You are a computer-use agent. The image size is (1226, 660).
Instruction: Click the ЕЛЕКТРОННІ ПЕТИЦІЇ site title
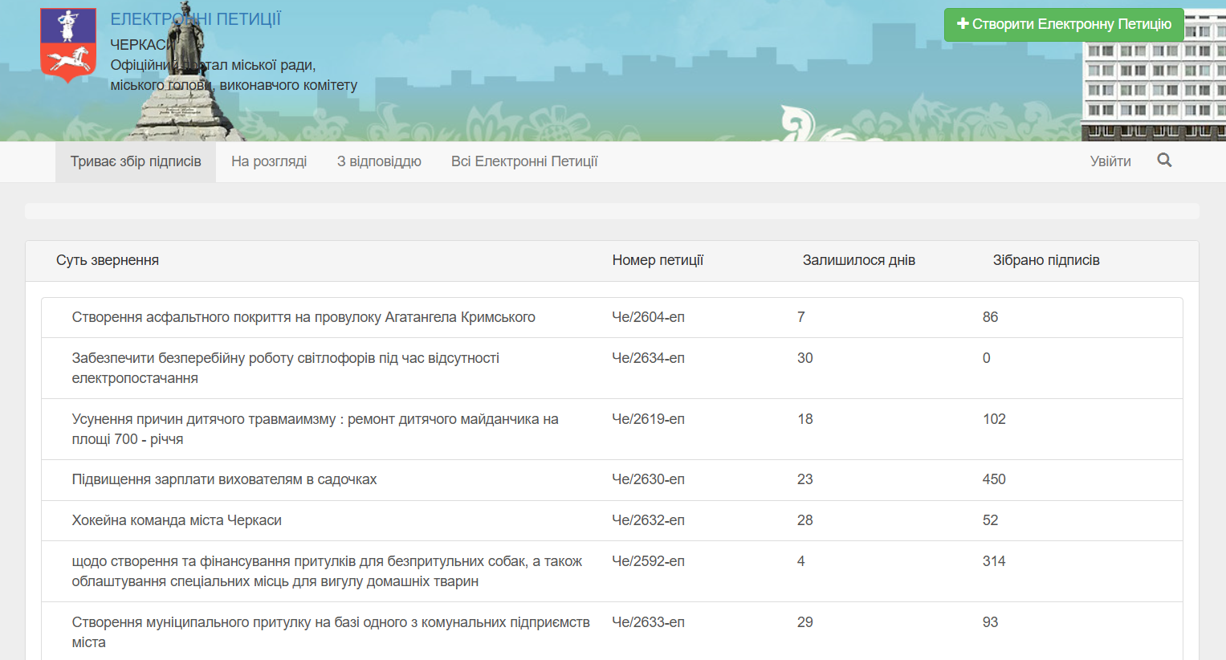tap(195, 19)
